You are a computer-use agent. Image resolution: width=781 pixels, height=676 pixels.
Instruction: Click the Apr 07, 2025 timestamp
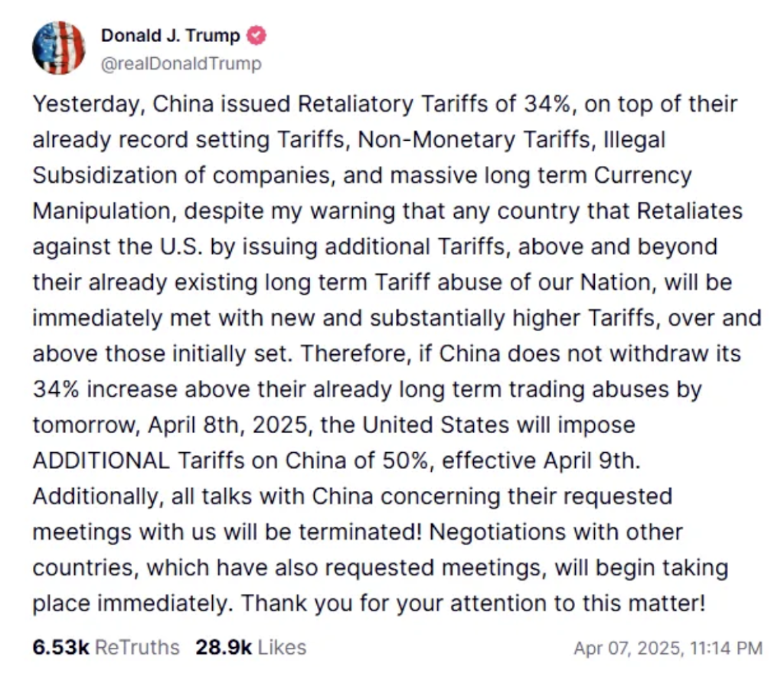668,648
